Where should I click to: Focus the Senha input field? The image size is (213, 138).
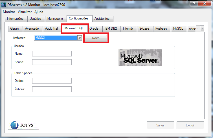52,62
